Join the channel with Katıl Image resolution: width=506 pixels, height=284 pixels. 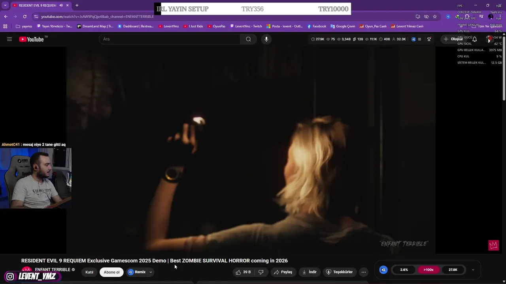point(89,272)
